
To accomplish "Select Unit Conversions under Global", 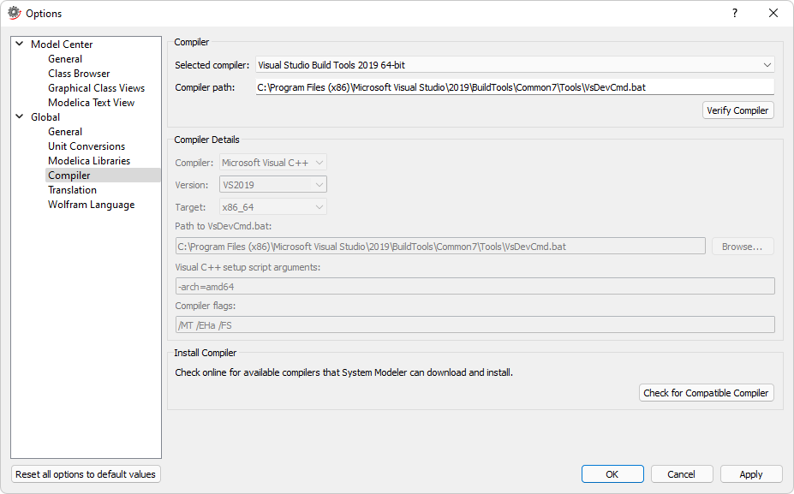I will click(x=87, y=146).
